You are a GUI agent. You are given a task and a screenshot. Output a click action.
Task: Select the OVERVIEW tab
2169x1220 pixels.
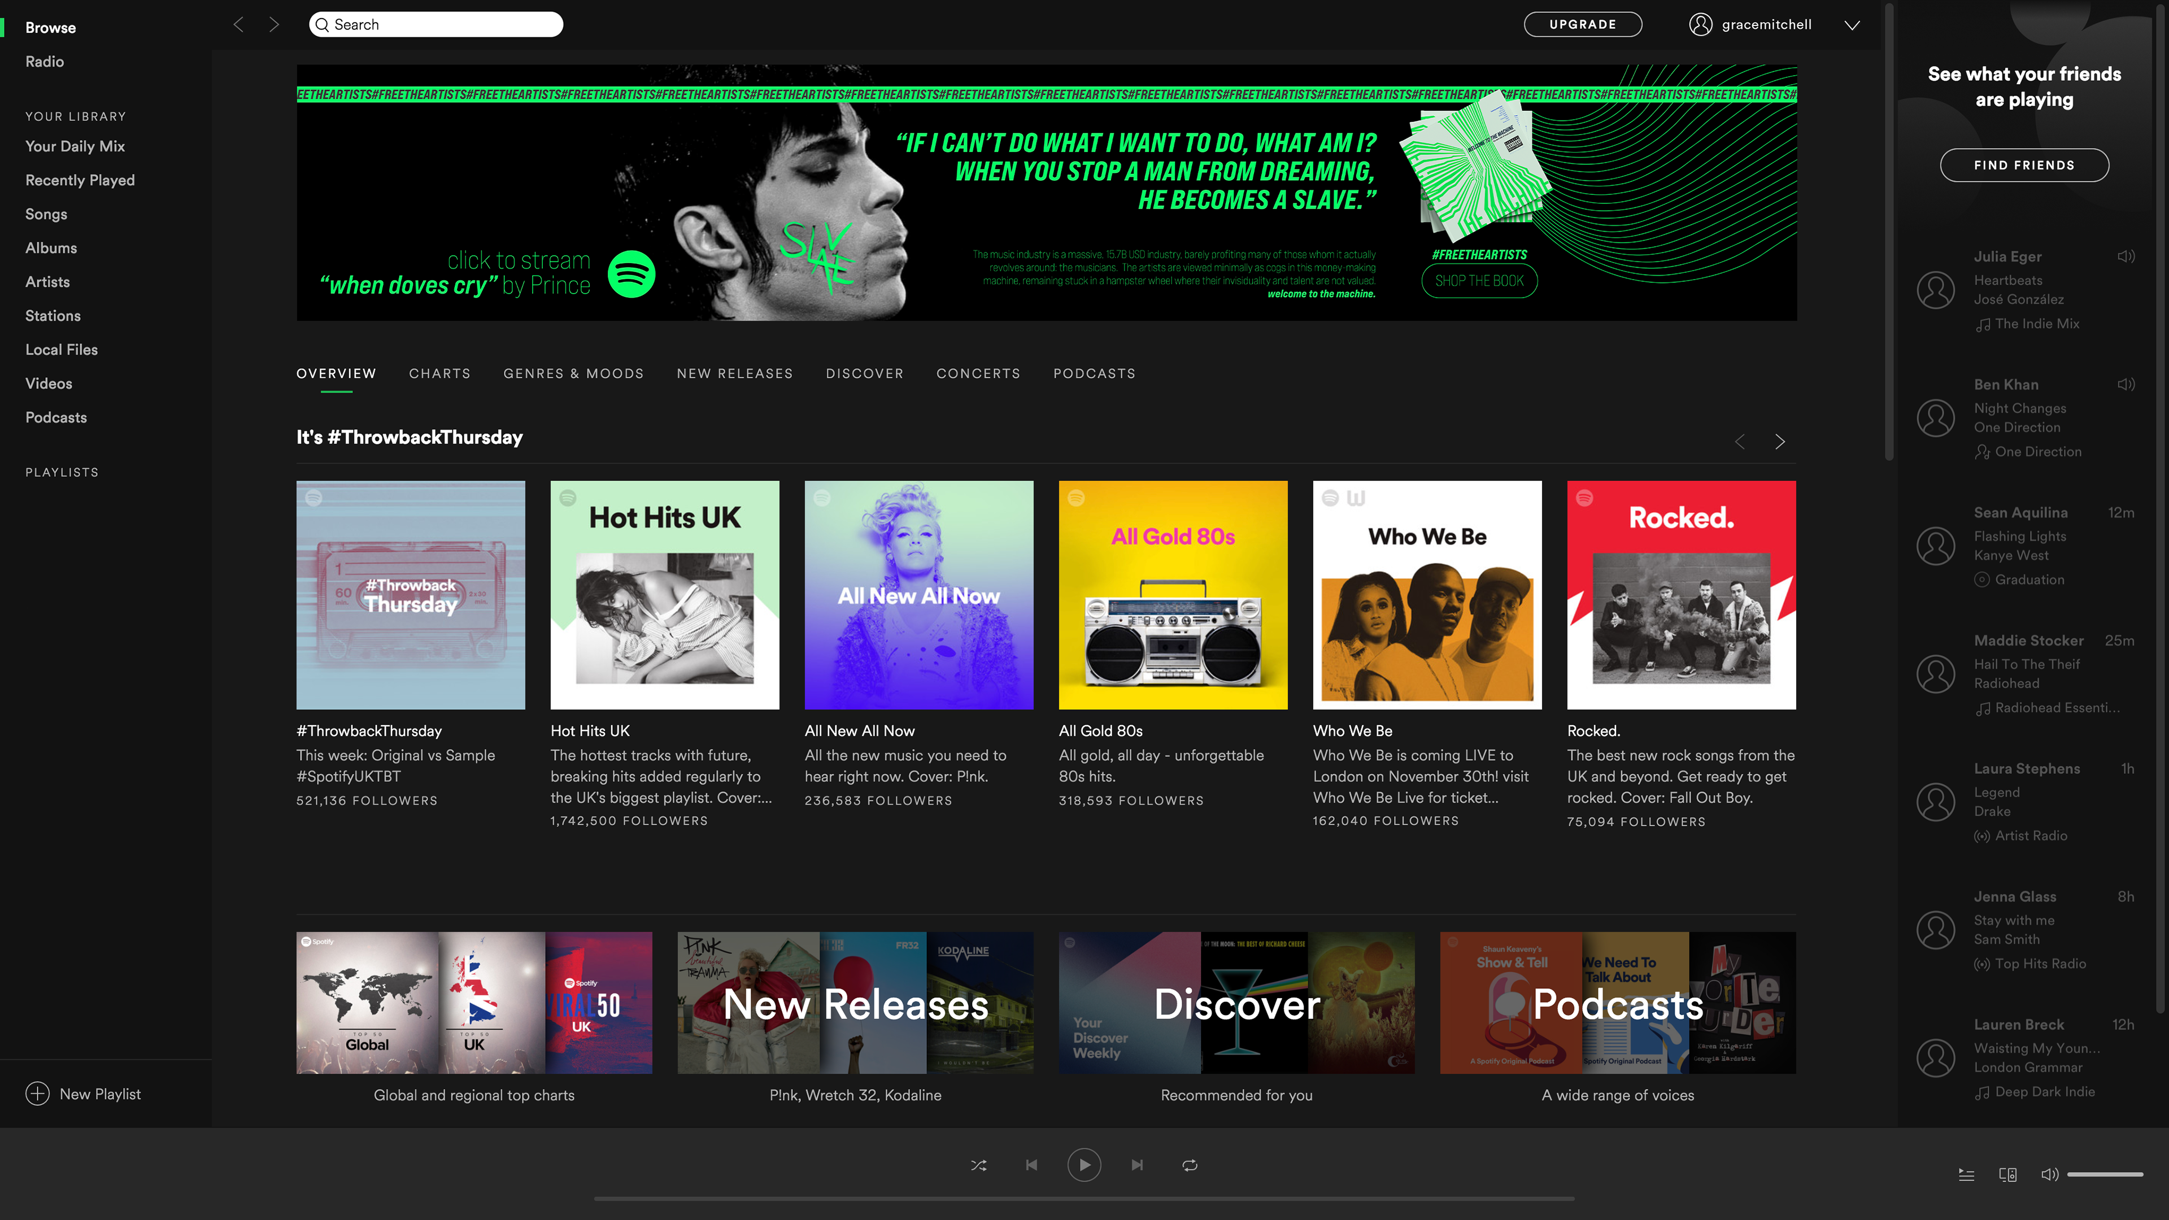tap(336, 373)
